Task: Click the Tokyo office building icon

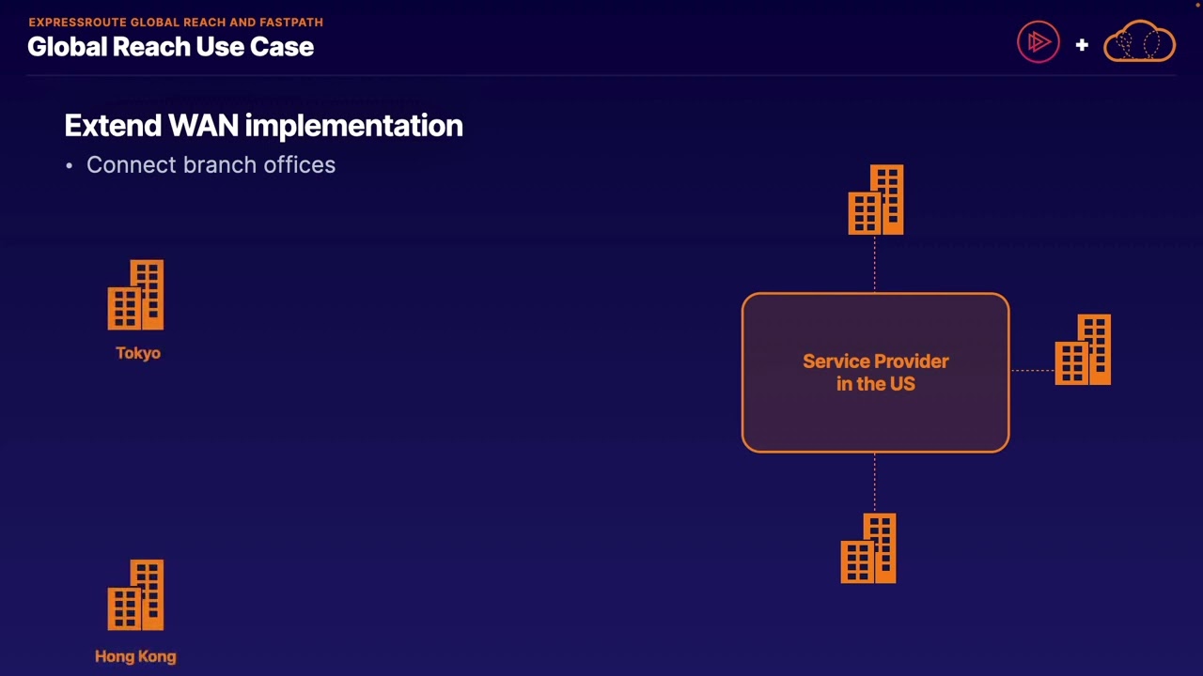Action: pos(136,295)
